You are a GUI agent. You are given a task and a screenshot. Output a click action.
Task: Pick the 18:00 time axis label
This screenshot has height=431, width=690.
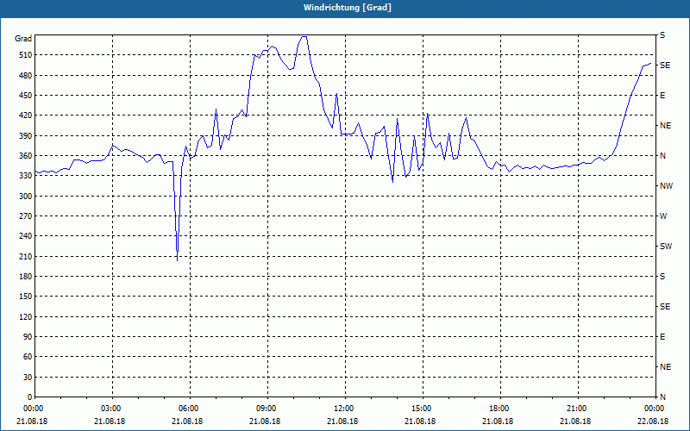click(x=499, y=409)
